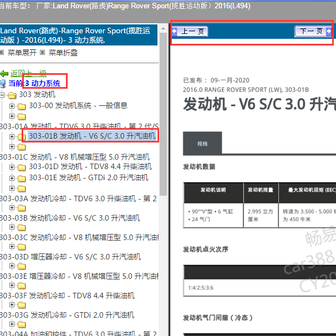Click the firing order value 1:4:2:5:3:6
The image size is (336, 336).
201,288
